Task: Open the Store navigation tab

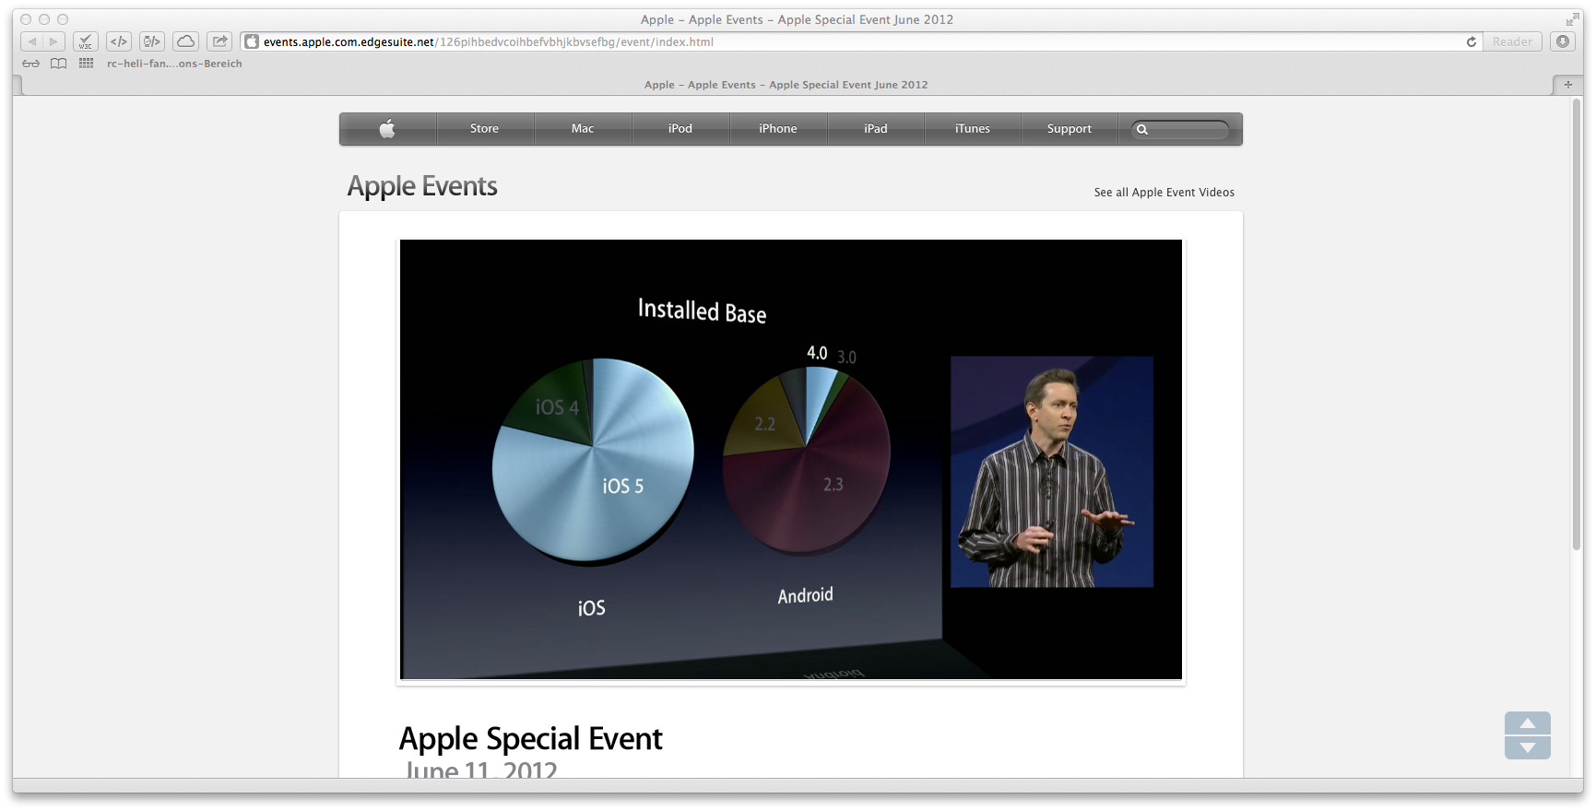Action: click(x=485, y=129)
